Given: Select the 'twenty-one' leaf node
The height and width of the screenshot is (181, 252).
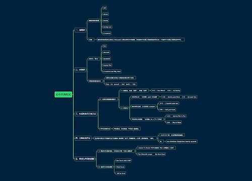Looking at the screenshot, I should (x=107, y=27).
